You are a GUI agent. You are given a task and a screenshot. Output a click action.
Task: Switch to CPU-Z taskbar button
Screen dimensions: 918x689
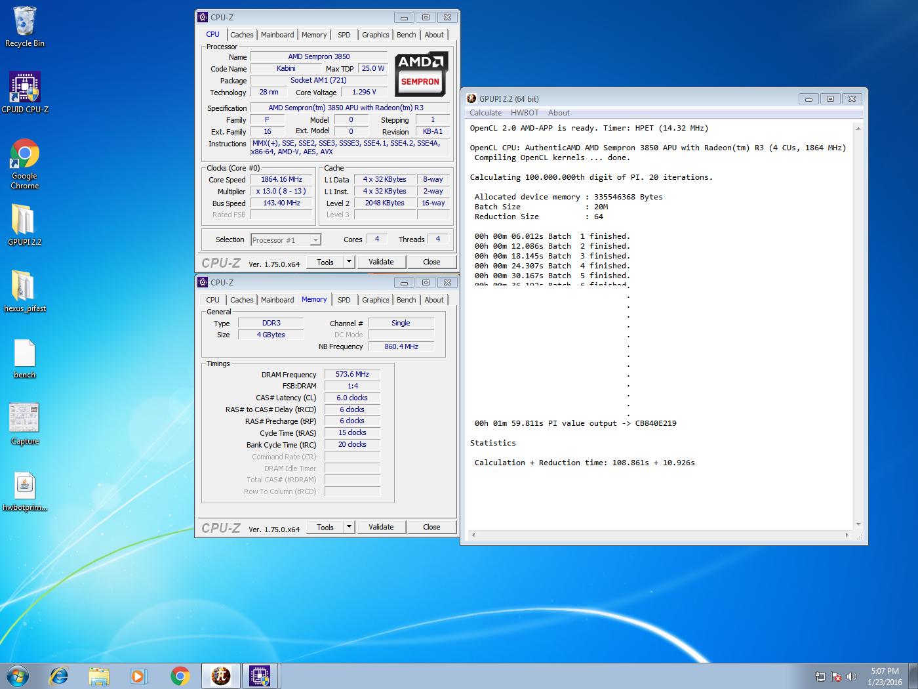pyautogui.click(x=260, y=676)
